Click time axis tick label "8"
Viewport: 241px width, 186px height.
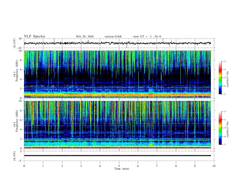point(176,166)
